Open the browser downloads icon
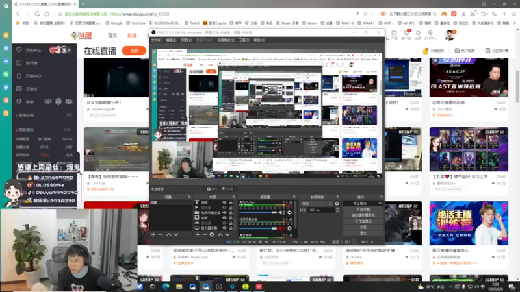The image size is (520, 292). (463, 14)
